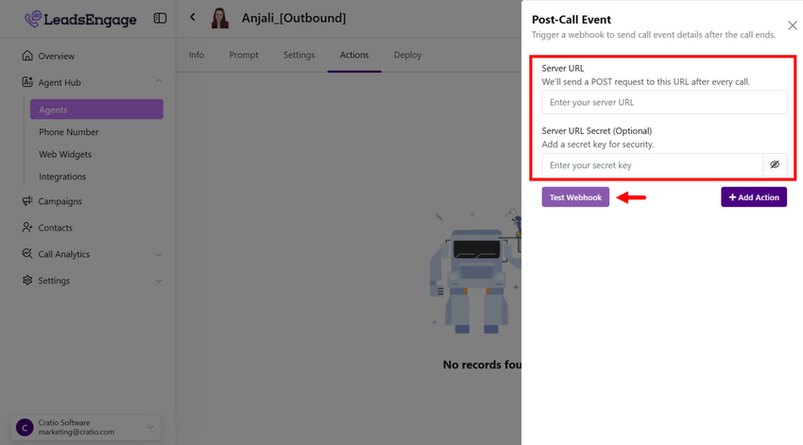
Task: Focus the Server URL input field
Action: [663, 102]
